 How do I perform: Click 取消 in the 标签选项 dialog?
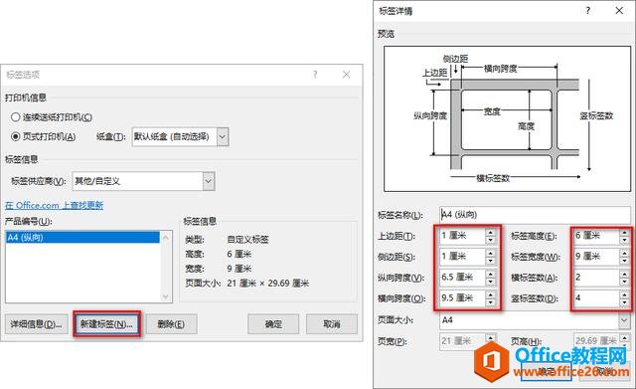(x=332, y=324)
